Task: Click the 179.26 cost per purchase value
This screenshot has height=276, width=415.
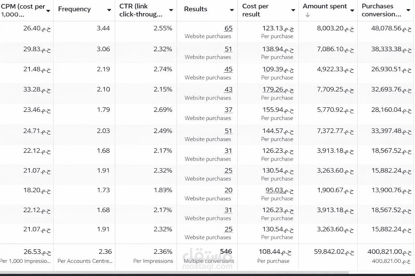Action: click(273, 89)
